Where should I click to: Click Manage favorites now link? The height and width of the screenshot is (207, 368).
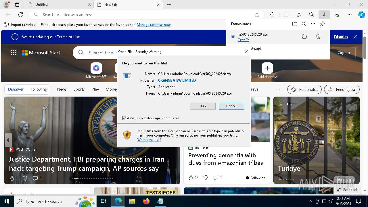click(x=154, y=25)
